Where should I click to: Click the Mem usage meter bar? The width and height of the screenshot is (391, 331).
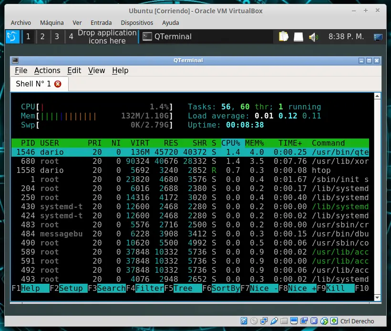pyautogui.click(x=97, y=116)
